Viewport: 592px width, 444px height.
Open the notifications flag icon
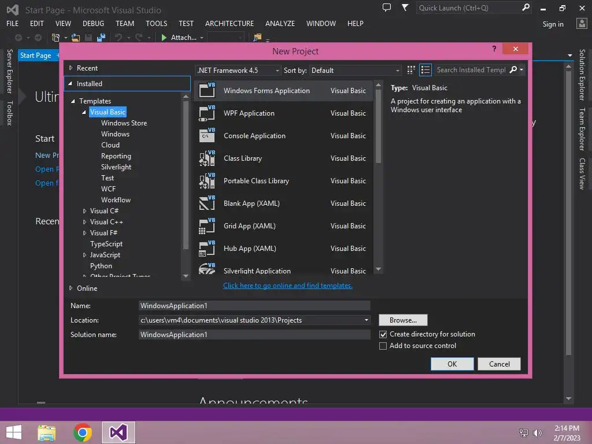[x=405, y=7]
